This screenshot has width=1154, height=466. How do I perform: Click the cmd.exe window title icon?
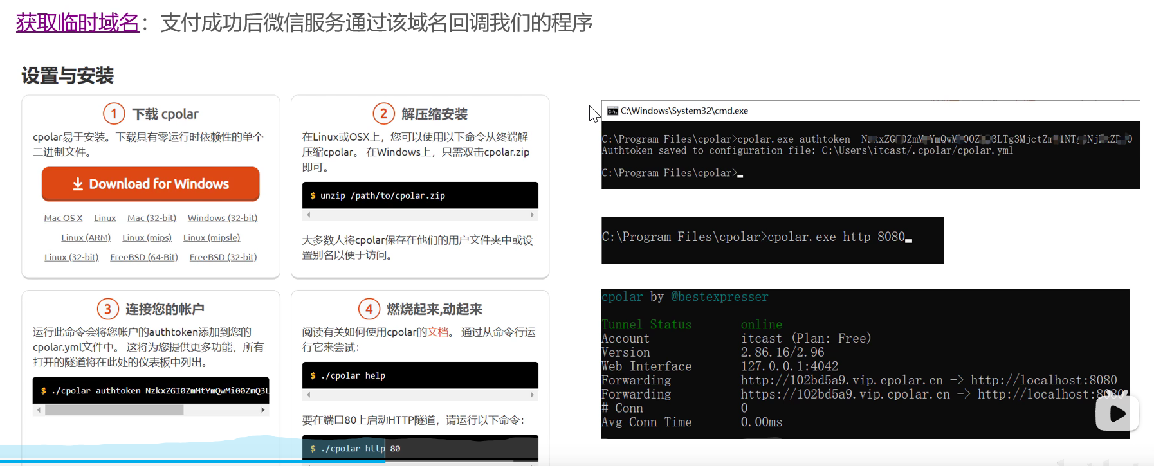[612, 111]
